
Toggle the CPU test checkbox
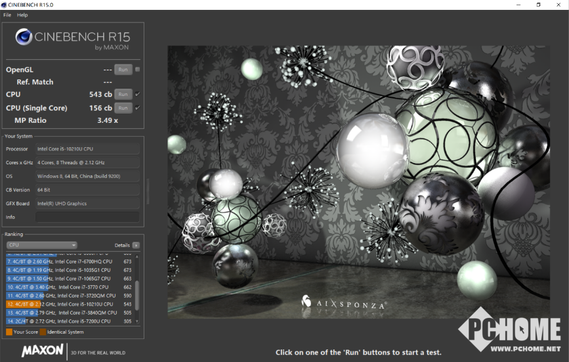138,94
